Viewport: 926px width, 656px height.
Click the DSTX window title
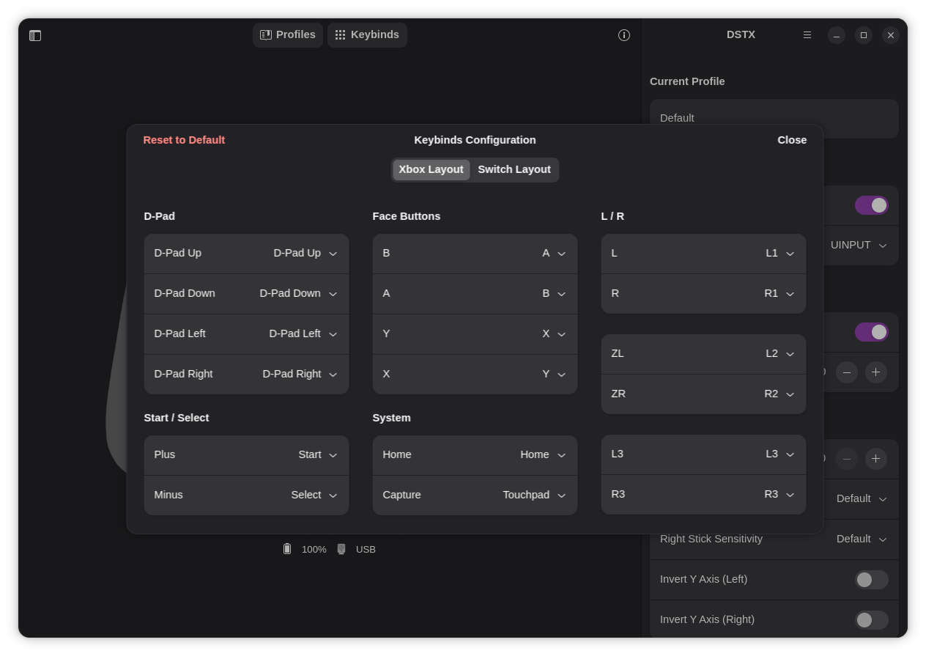point(741,34)
